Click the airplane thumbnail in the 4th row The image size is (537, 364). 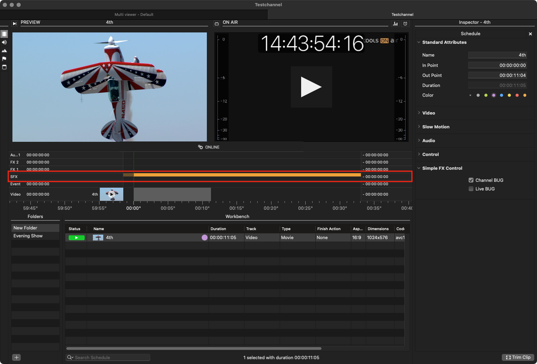pyautogui.click(x=98, y=238)
